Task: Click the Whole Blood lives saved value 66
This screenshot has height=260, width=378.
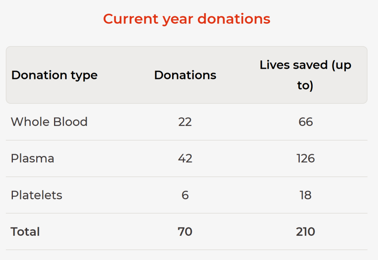Action: coord(305,122)
